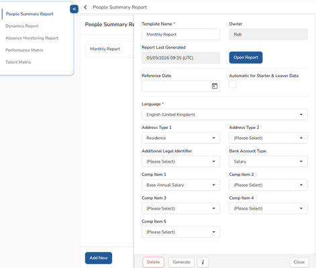This screenshot has width=316, height=268.
Task: Expand the Comp Item 1 dropdown
Action: (x=180, y=185)
